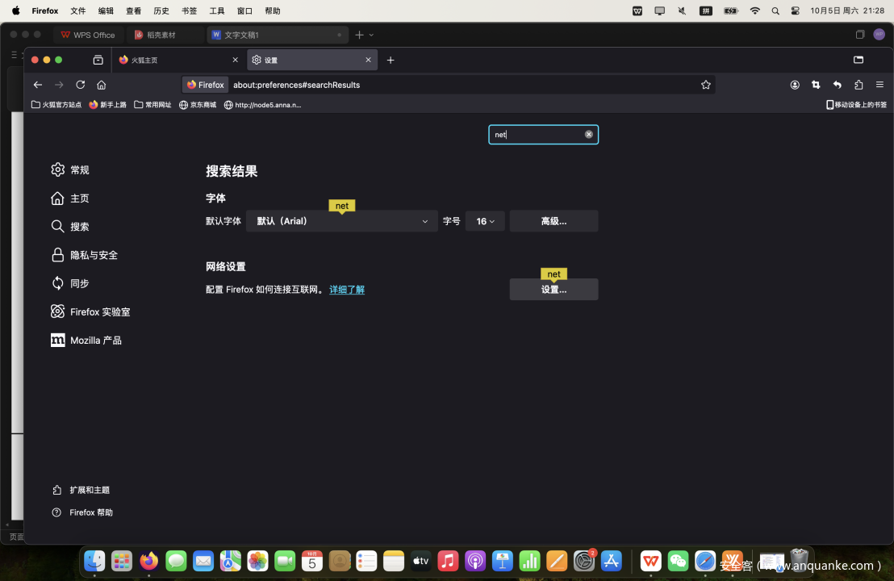
Task: Open the Wi-Fi status menu
Action: click(x=755, y=10)
